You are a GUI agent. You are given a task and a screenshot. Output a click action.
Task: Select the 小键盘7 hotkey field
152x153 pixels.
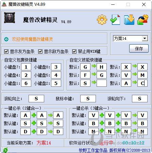click(26, 67)
